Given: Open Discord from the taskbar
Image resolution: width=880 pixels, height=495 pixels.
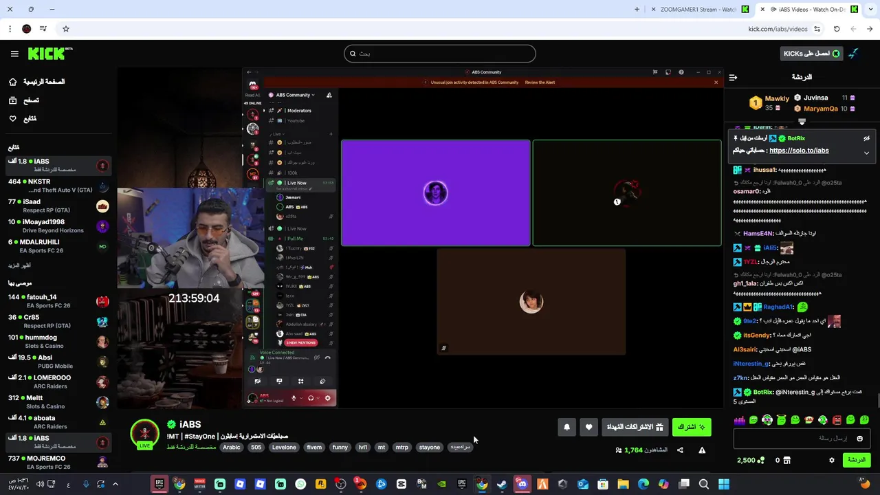Looking at the screenshot, I should [x=522, y=484].
